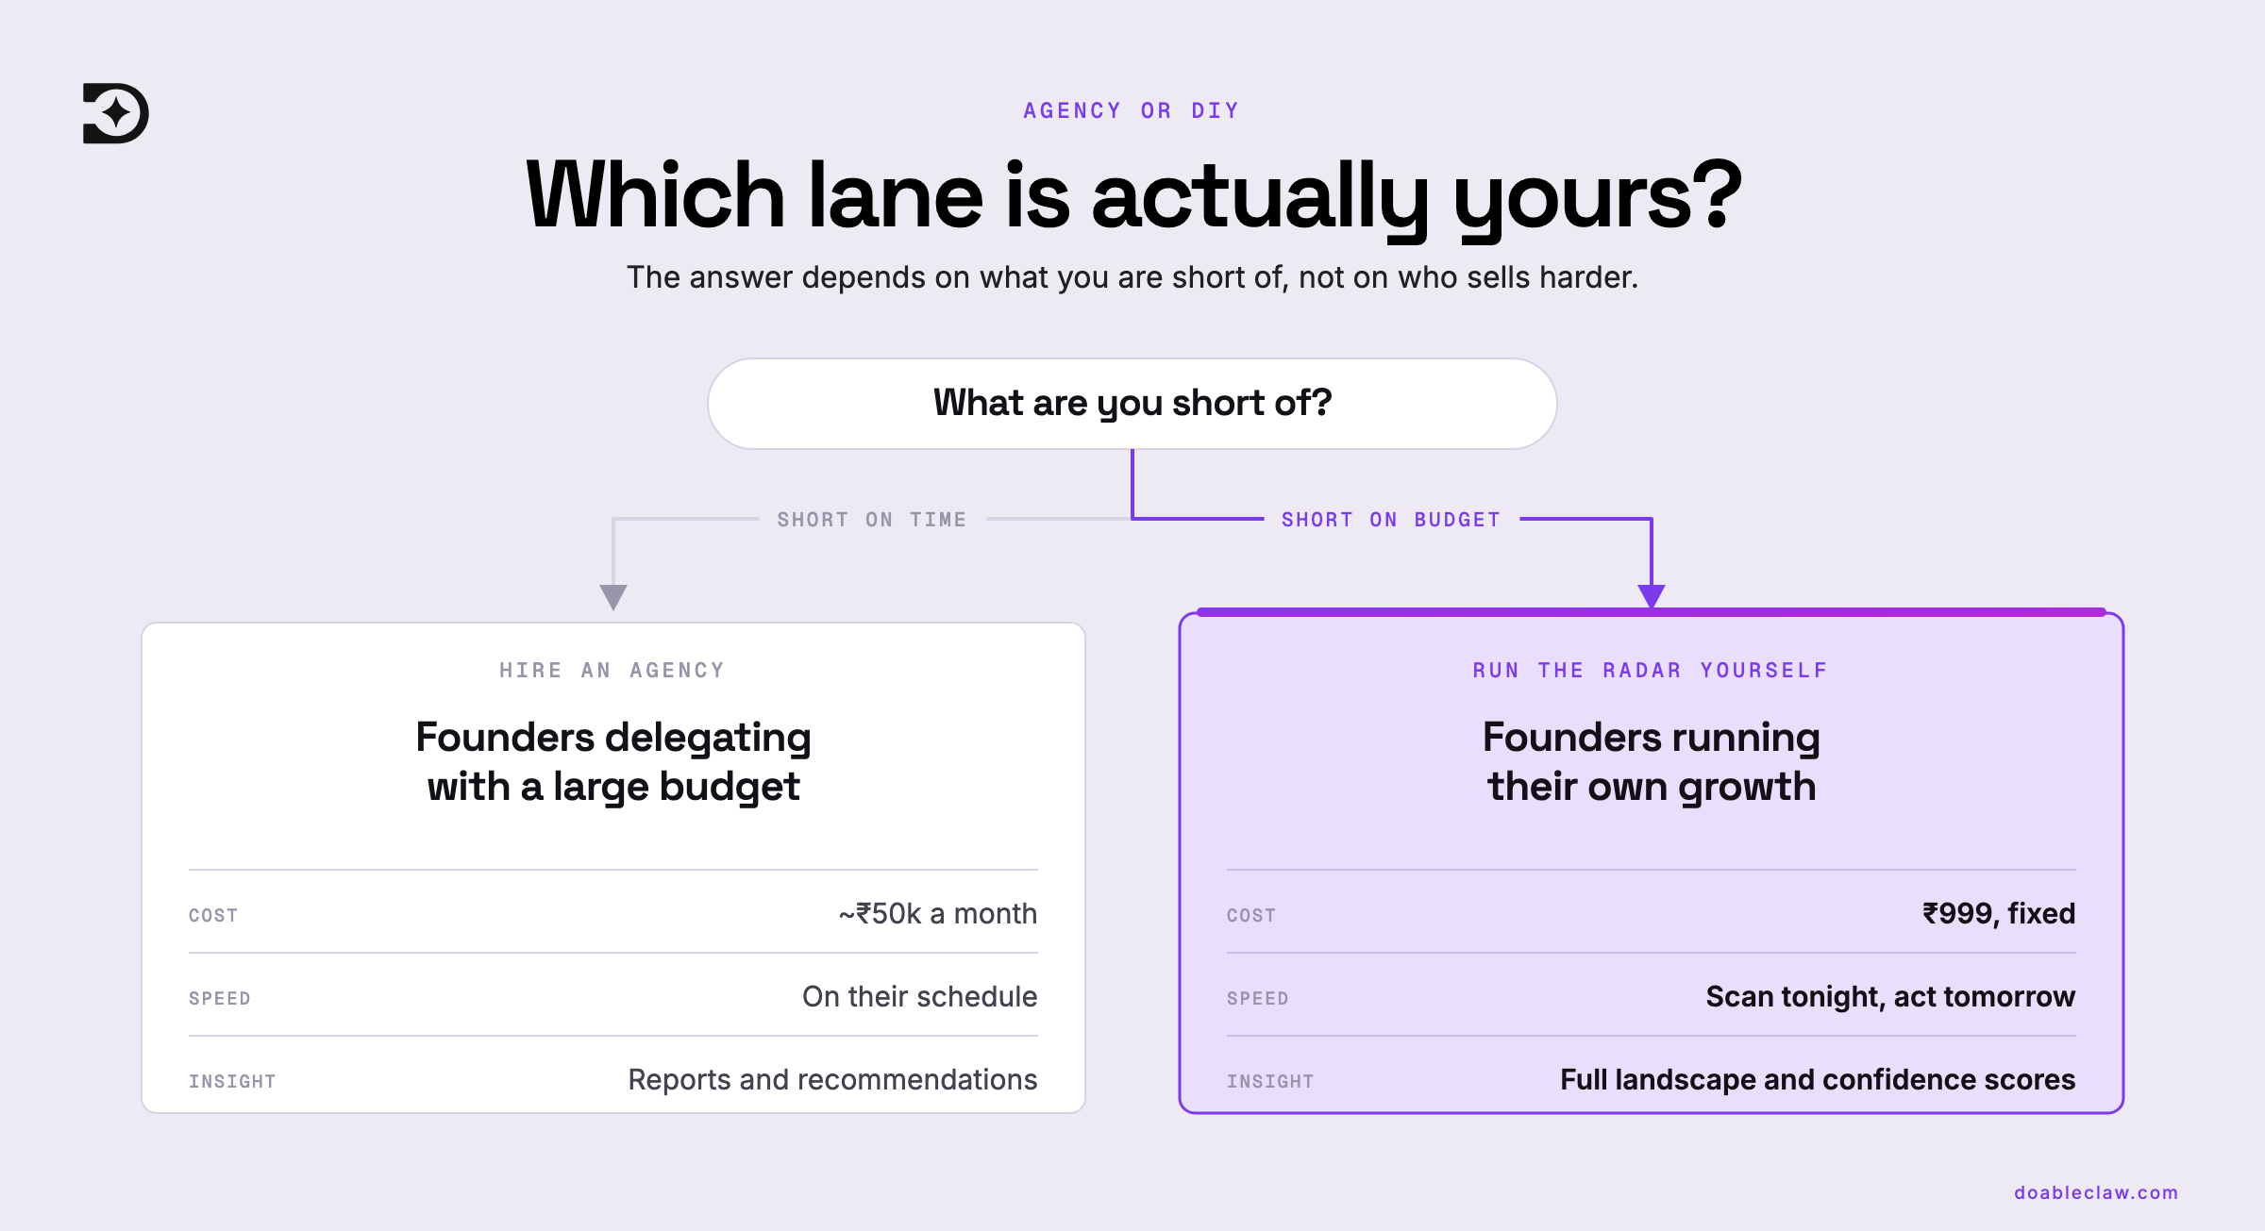Choose the 'Short on time' branch label
2265x1231 pixels.
pos(872,520)
